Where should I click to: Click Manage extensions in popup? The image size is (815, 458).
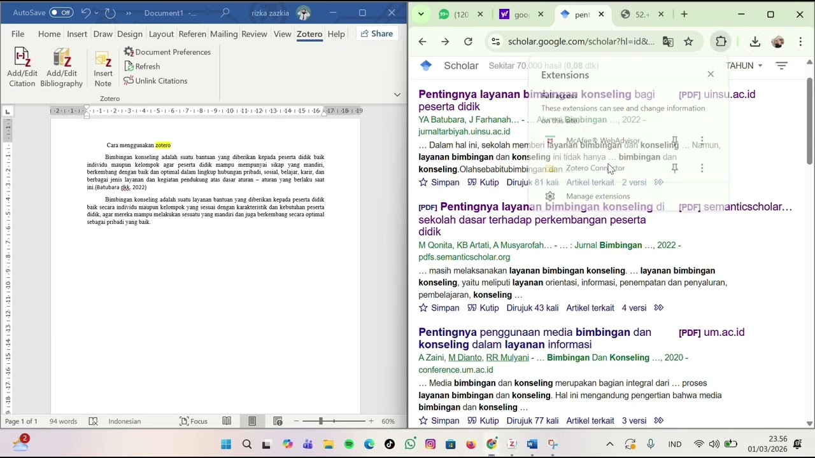(x=598, y=197)
